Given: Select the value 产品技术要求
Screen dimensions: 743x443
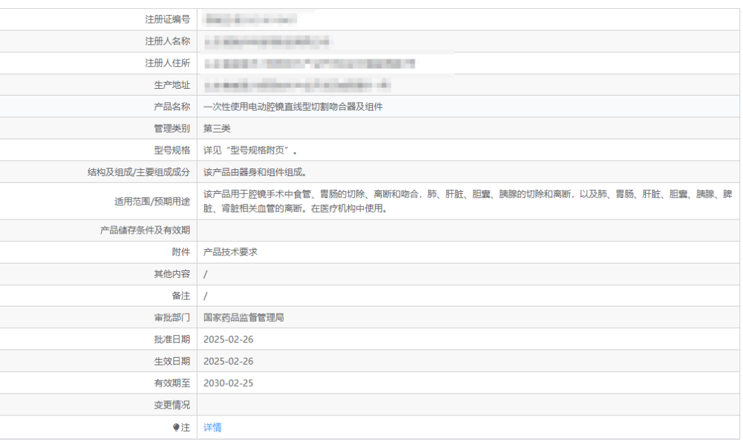Looking at the screenshot, I should (x=230, y=252).
